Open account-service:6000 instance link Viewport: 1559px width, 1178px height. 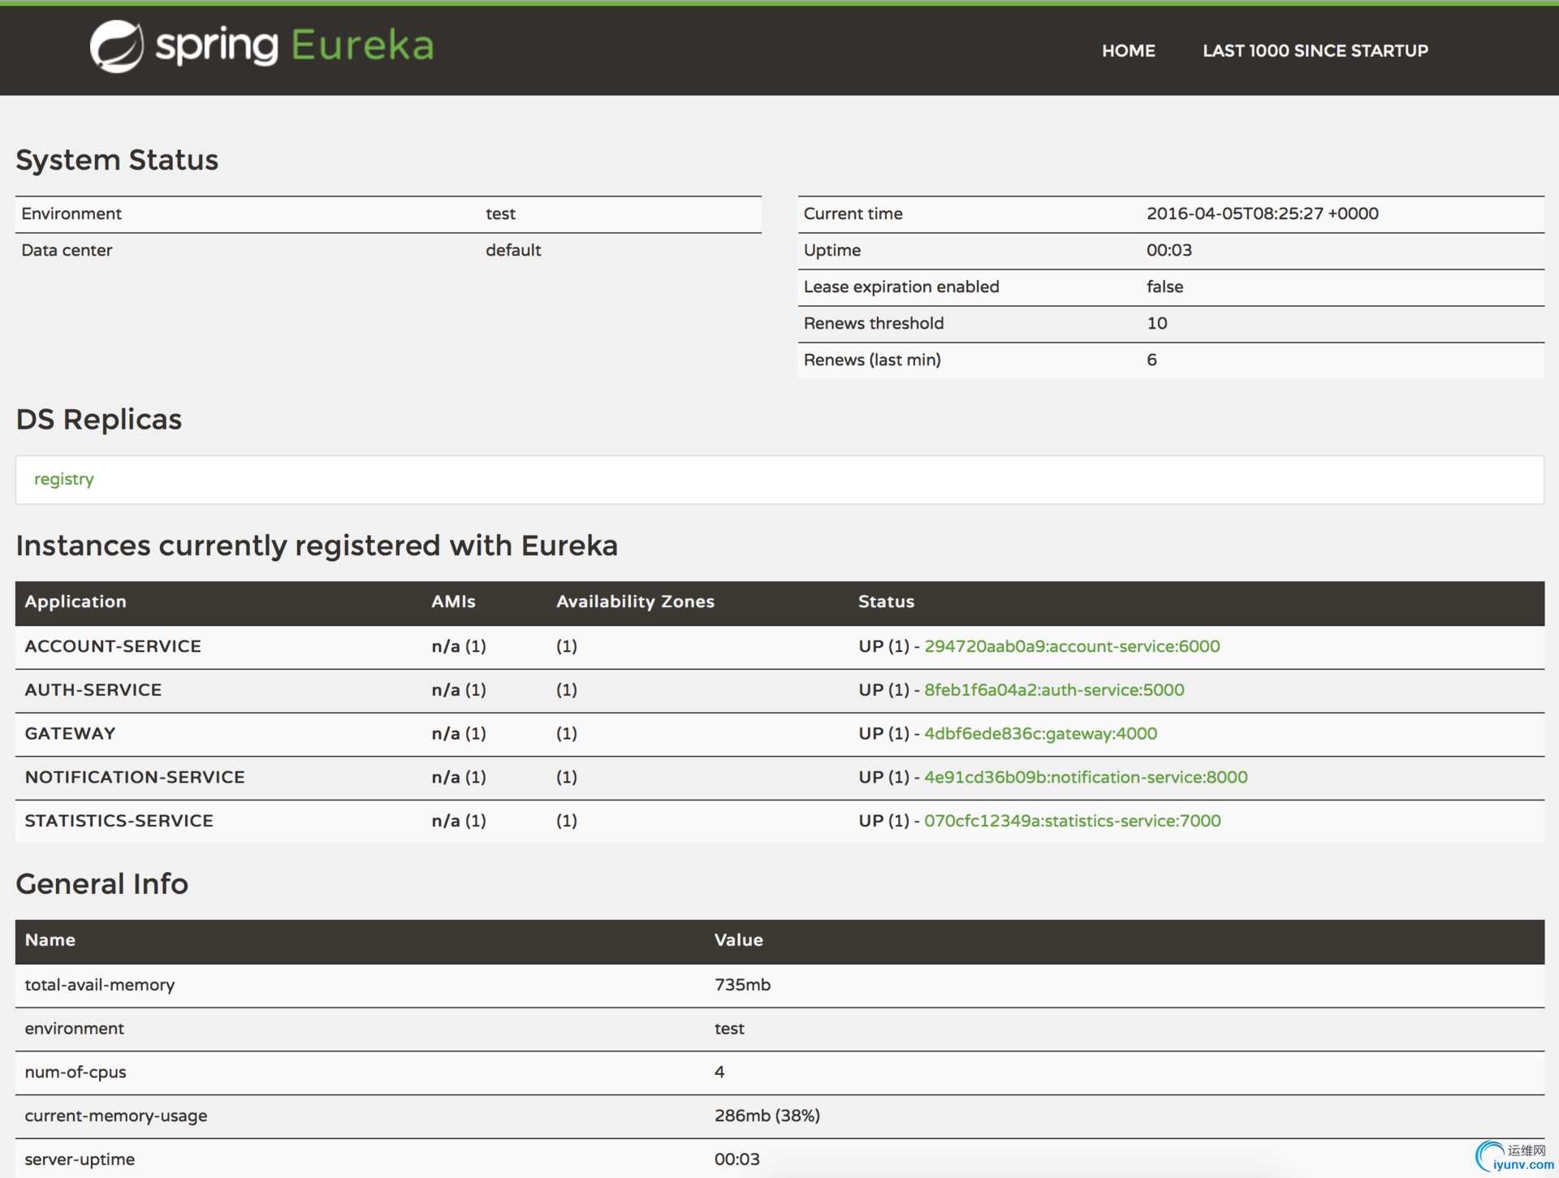point(1072,646)
